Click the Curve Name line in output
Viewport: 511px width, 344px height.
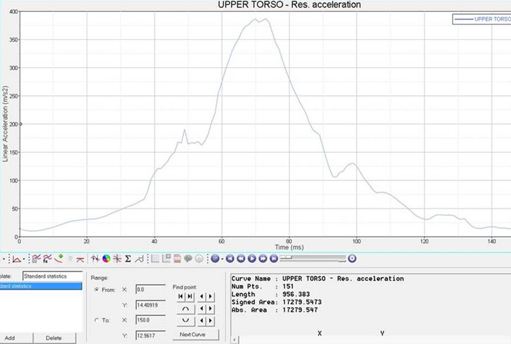pyautogui.click(x=318, y=278)
